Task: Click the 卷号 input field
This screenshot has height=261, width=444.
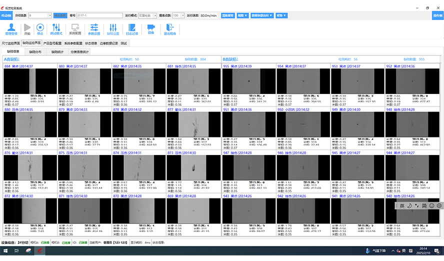Action: [x=100, y=15]
